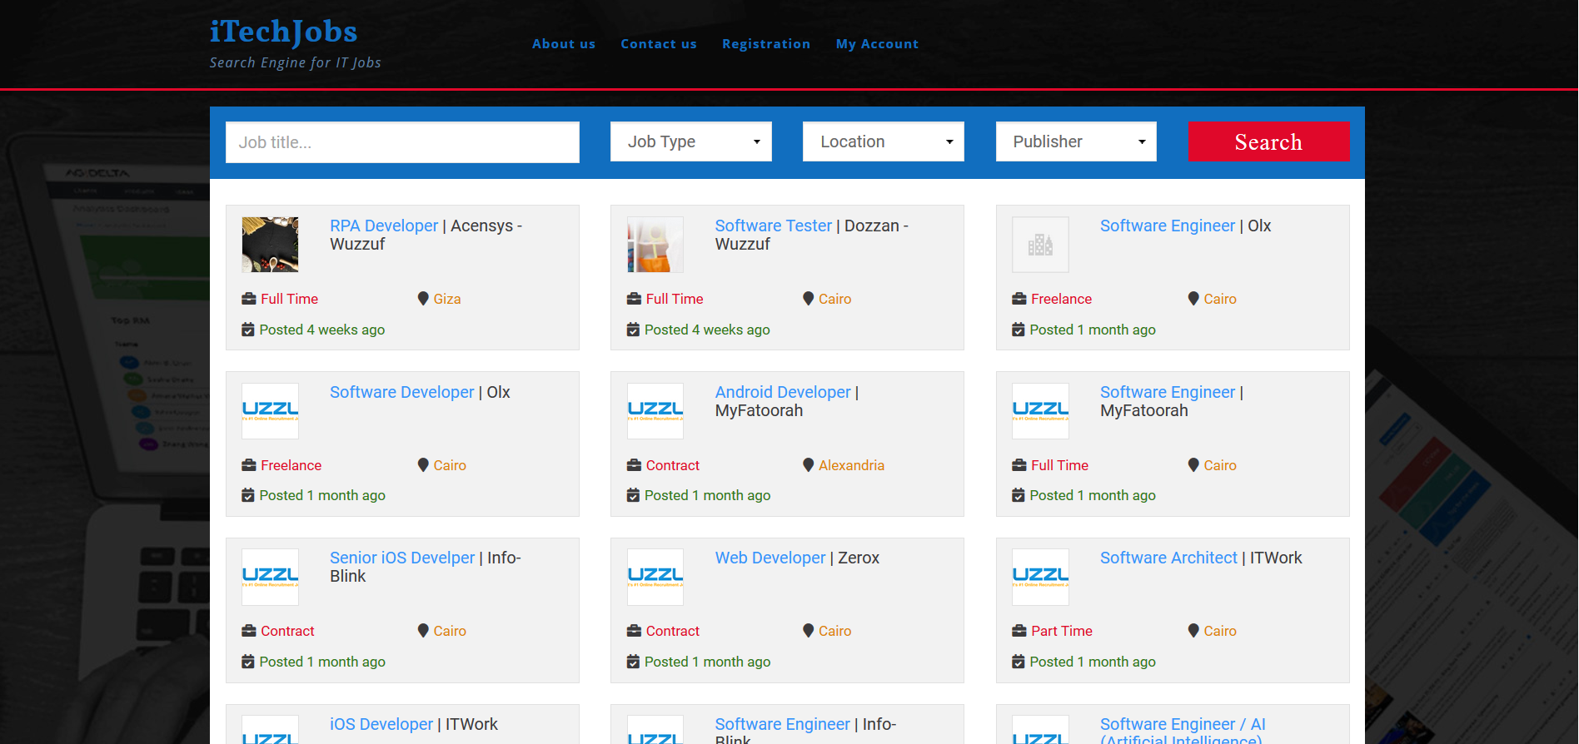Click calendar icon on Android Developer card

(x=633, y=495)
